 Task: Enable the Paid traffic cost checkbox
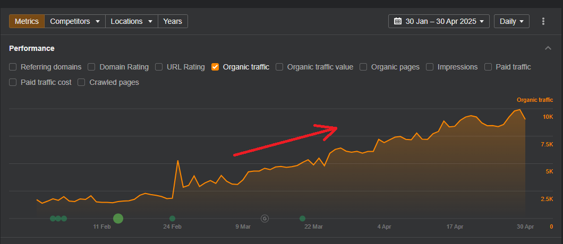13,82
